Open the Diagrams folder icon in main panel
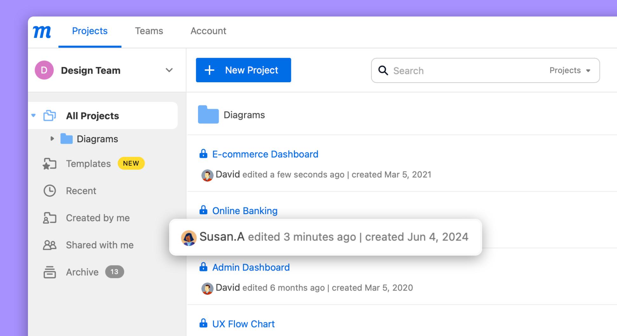The width and height of the screenshot is (617, 336). pos(208,115)
